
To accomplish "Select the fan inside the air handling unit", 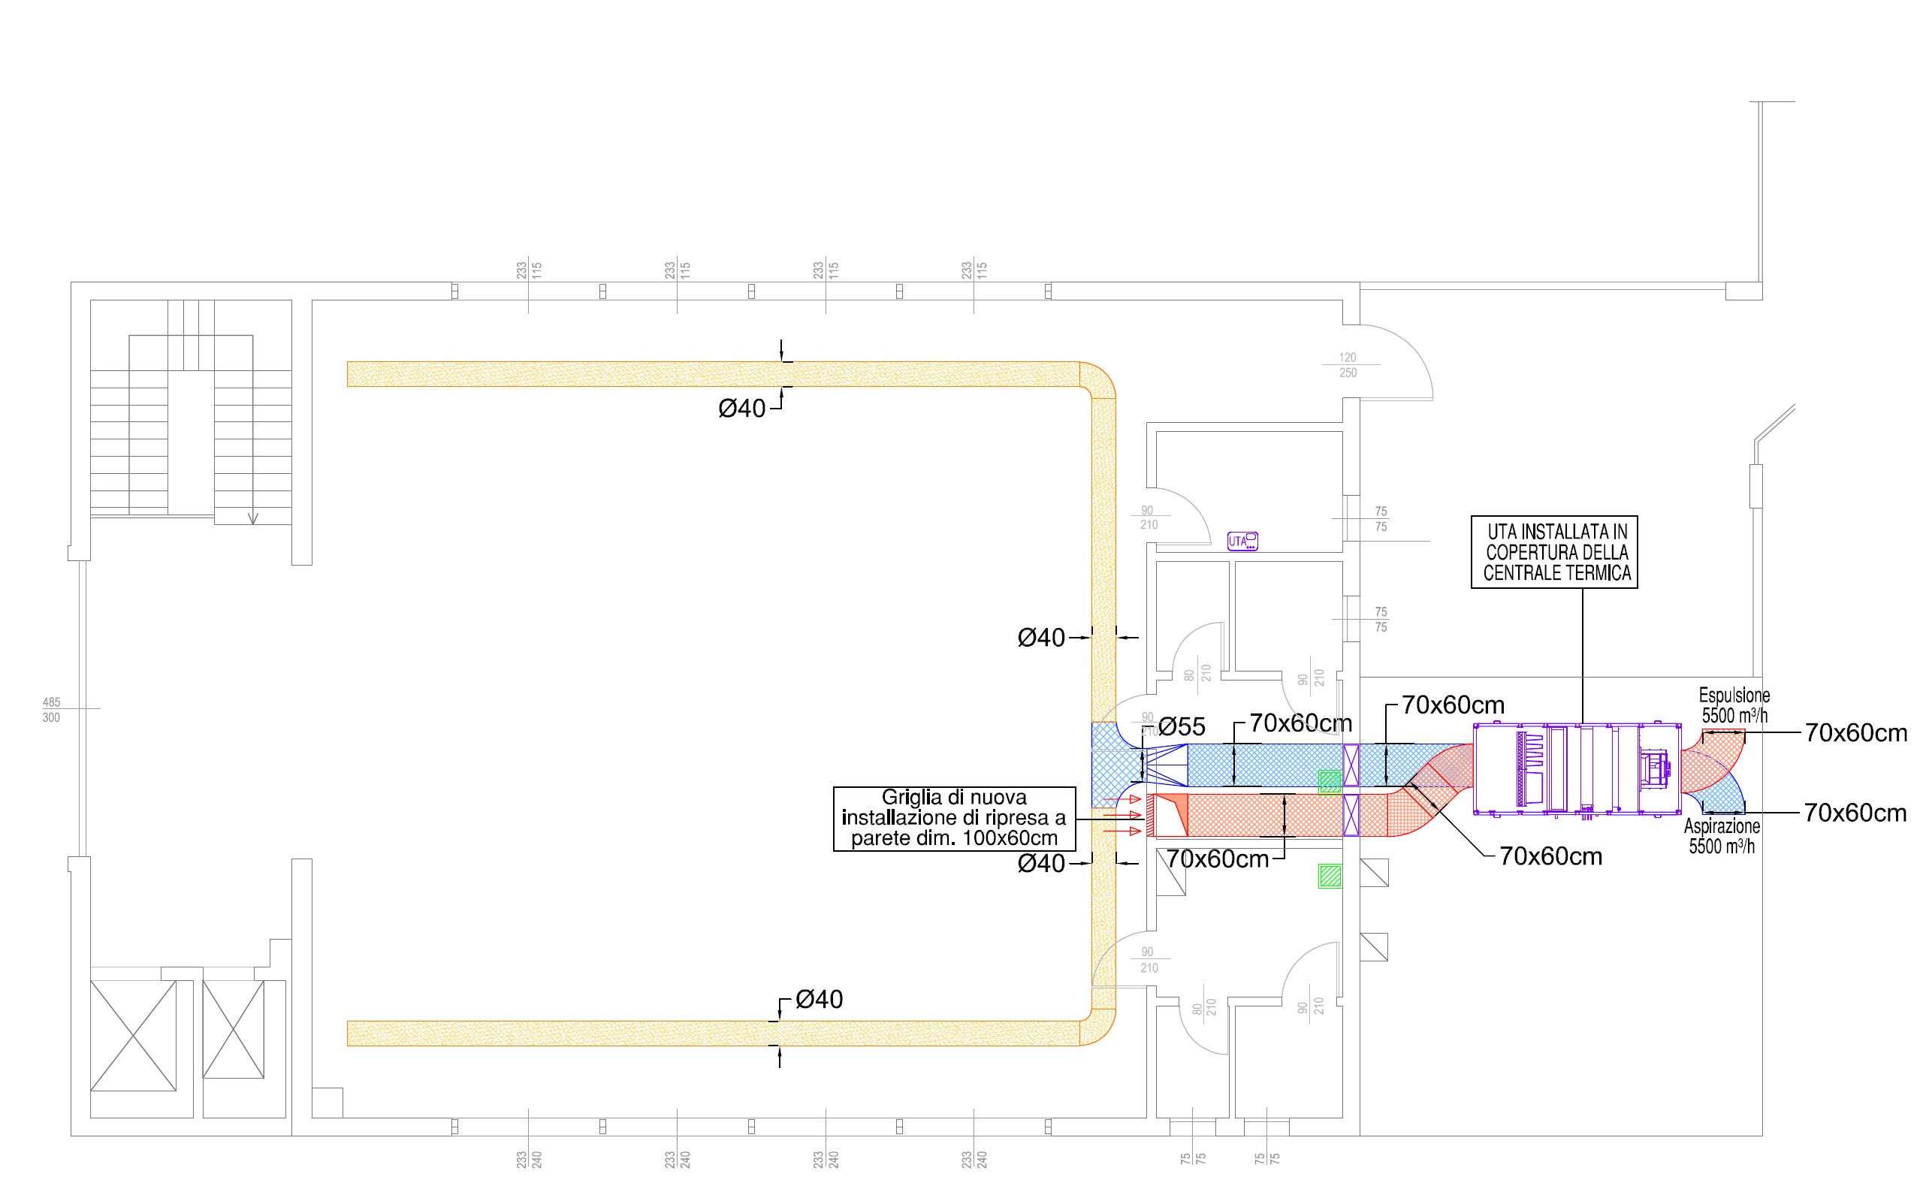I will click(1656, 768).
